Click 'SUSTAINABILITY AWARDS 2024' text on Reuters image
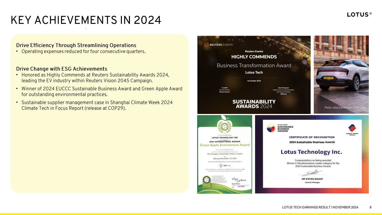Image resolution: width=382 pixels, height=215 pixels. tap(254, 104)
